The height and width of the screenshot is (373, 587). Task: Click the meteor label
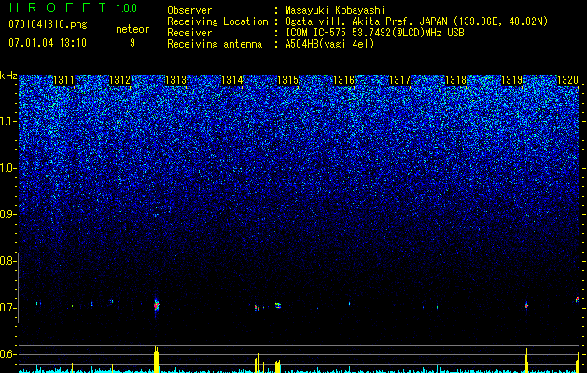click(133, 29)
